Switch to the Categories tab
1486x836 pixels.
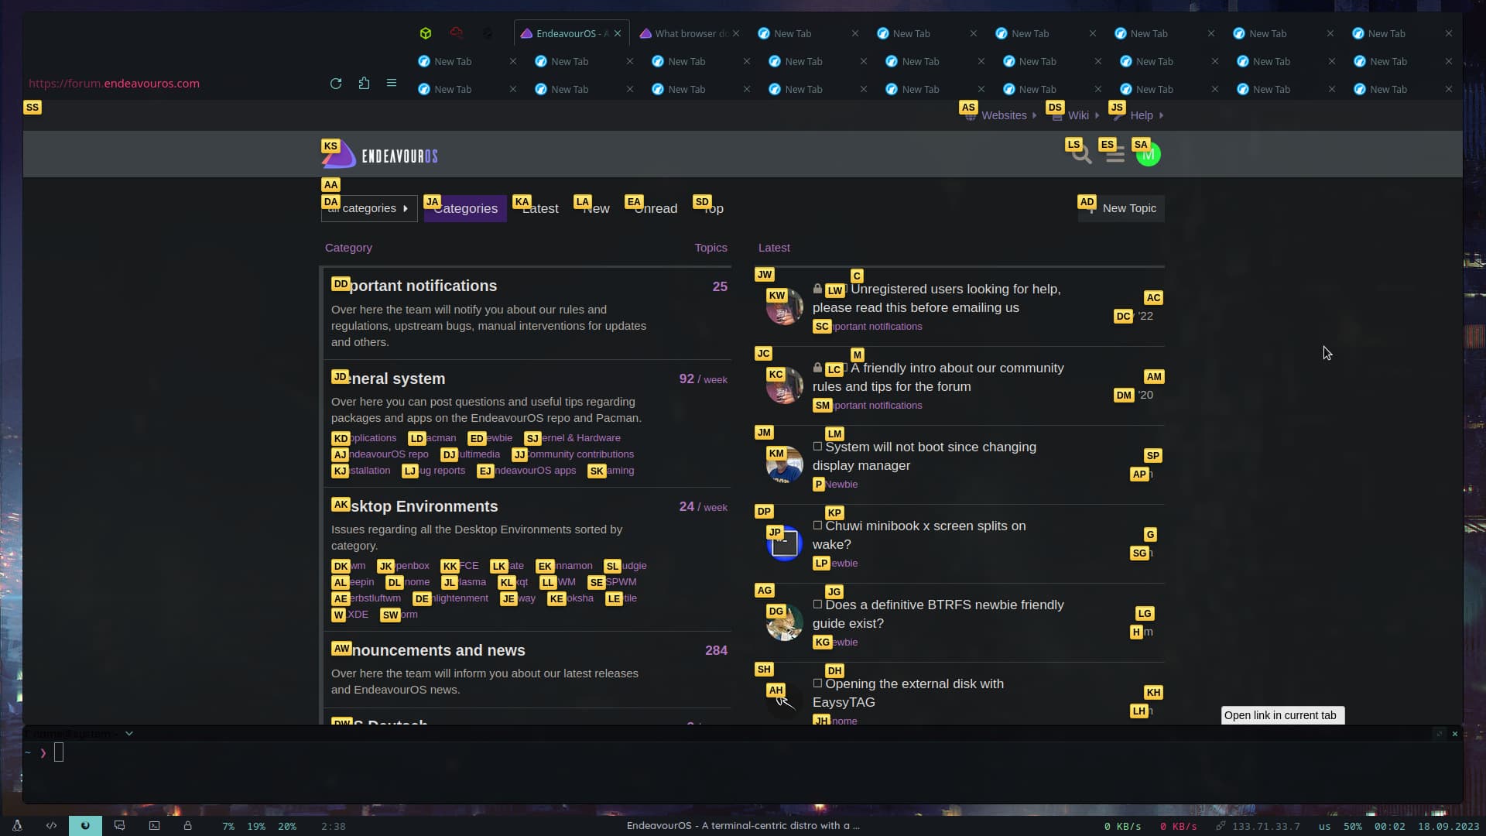pos(465,208)
